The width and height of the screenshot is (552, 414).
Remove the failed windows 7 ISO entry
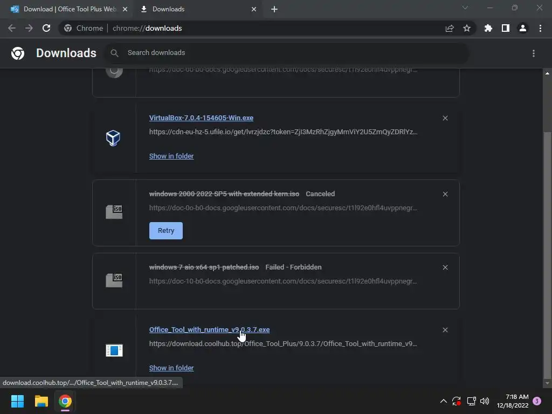coord(445,267)
